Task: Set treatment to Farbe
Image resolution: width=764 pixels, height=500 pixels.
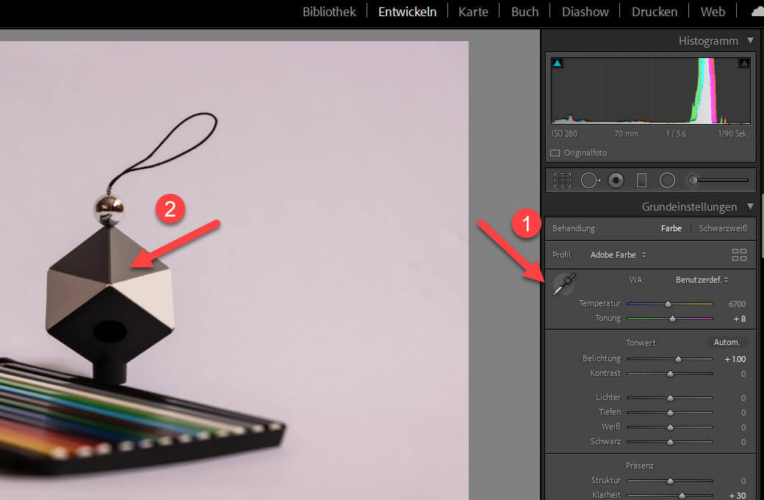Action: pos(671,228)
